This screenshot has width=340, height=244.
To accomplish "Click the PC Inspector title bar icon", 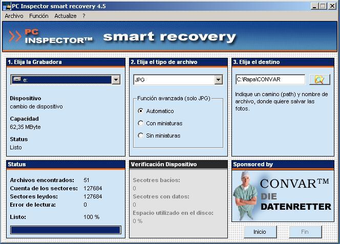I will click(x=7, y=6).
